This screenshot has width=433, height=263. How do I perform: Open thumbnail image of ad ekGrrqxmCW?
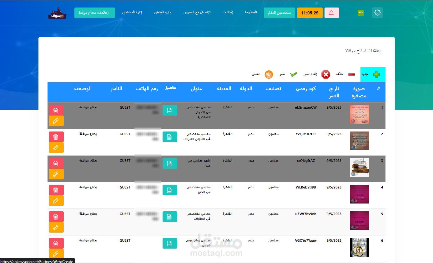[360, 114]
